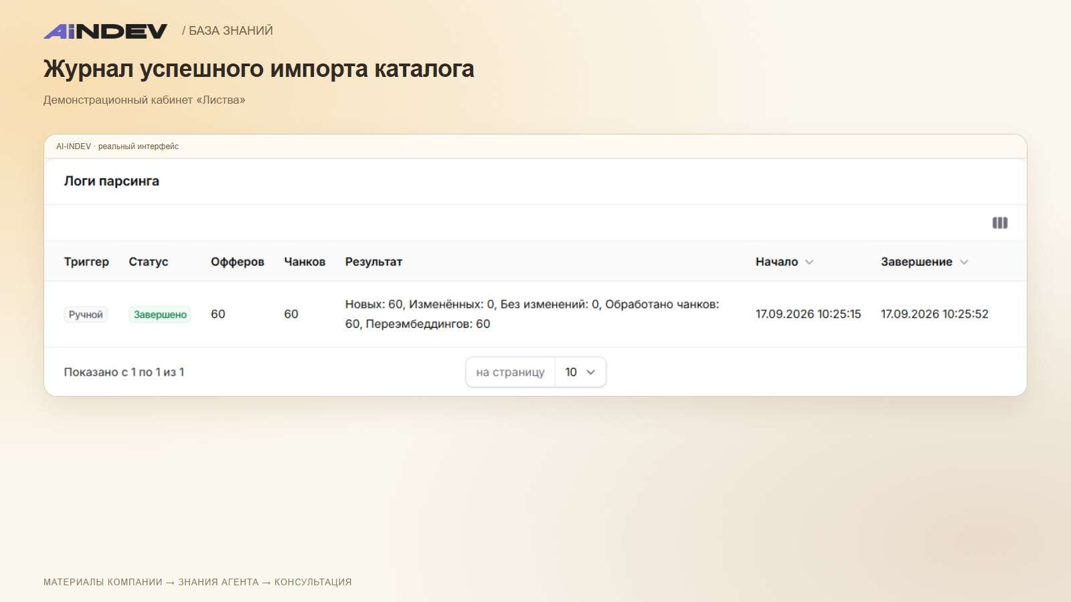Click the Начало column header label
This screenshot has height=602, width=1071.
tap(776, 262)
